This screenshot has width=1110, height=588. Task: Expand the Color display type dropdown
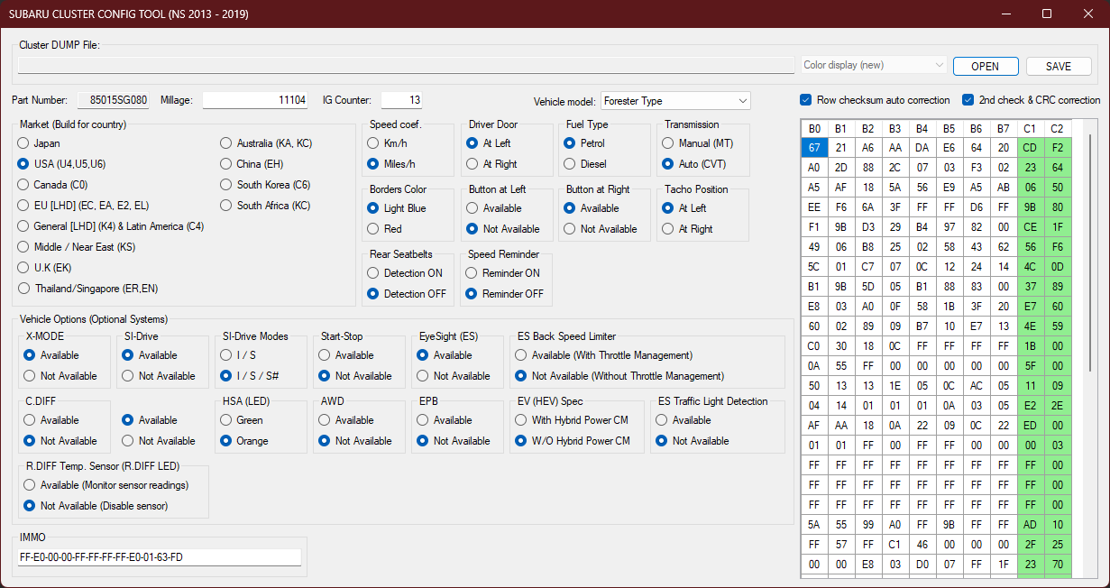click(x=873, y=65)
